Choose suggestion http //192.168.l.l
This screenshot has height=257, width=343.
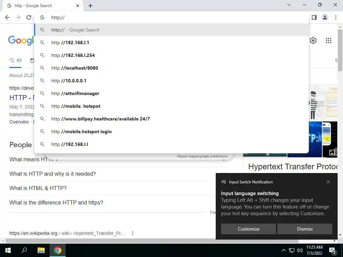(172, 144)
